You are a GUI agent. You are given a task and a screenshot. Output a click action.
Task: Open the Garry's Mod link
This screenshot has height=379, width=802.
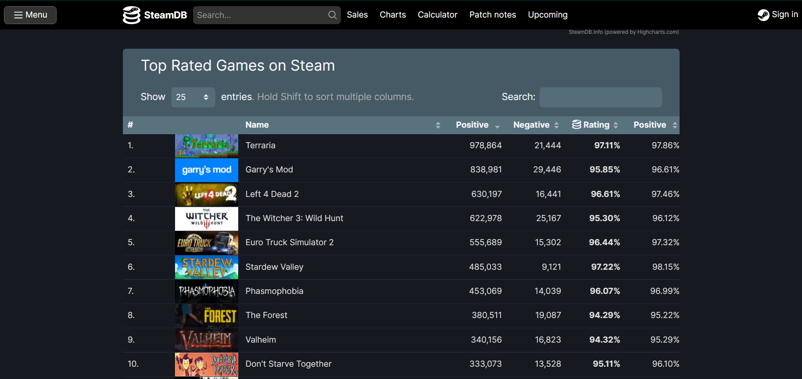269,169
